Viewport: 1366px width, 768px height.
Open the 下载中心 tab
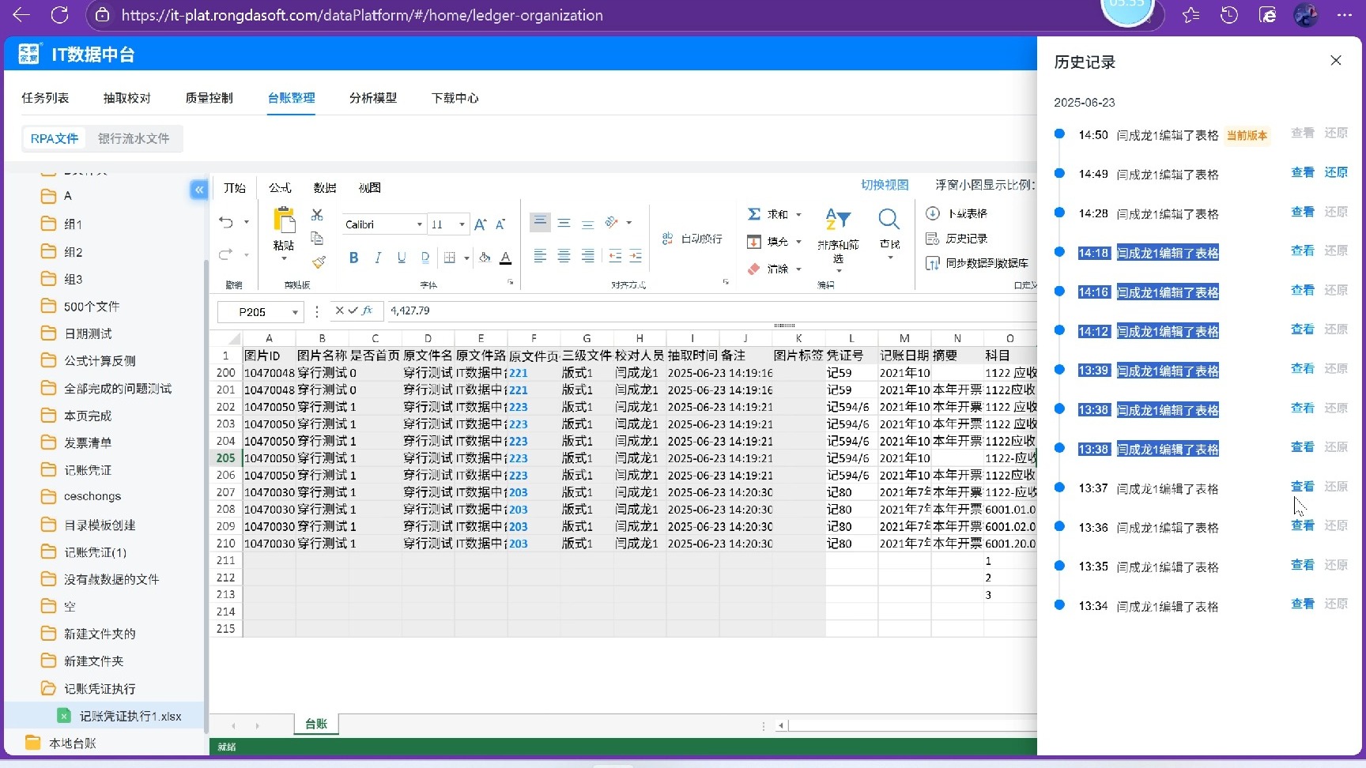455,98
